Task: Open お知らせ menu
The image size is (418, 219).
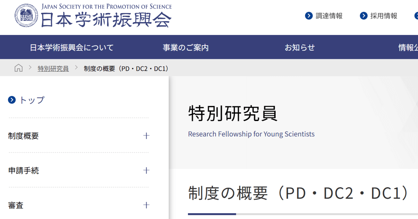Action: pyautogui.click(x=300, y=48)
